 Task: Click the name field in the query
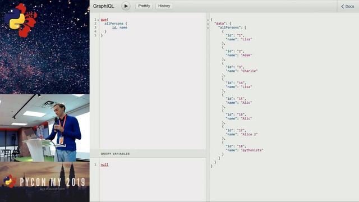pyautogui.click(x=123, y=27)
